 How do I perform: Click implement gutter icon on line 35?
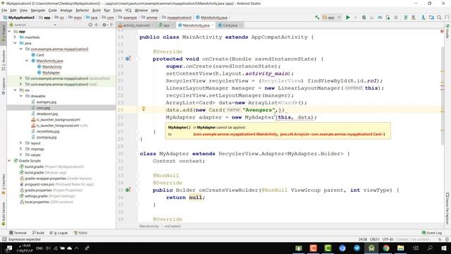(128, 190)
